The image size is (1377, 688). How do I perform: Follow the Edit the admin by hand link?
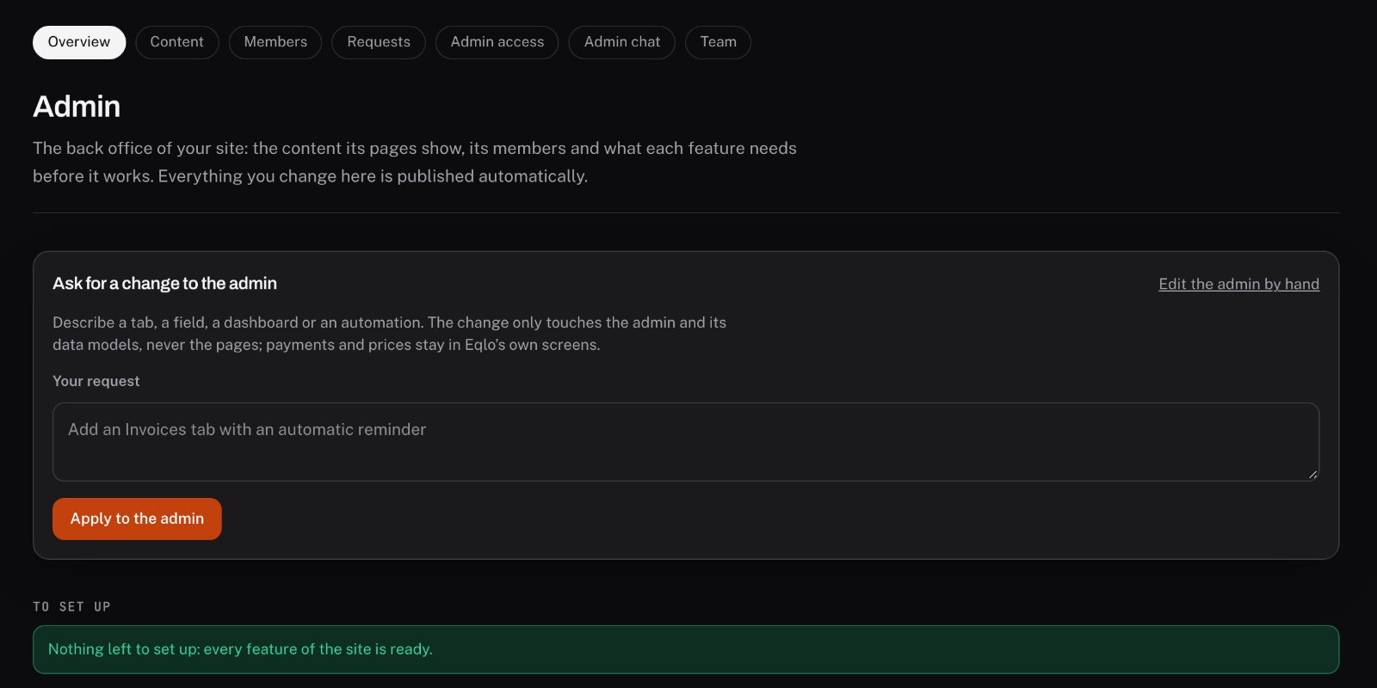(1238, 284)
